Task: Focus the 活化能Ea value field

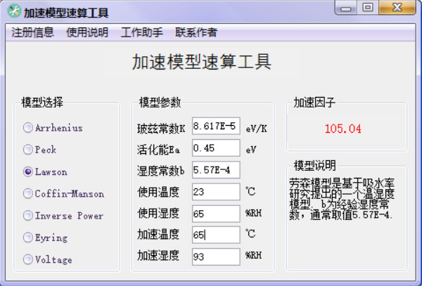Action: coord(216,148)
